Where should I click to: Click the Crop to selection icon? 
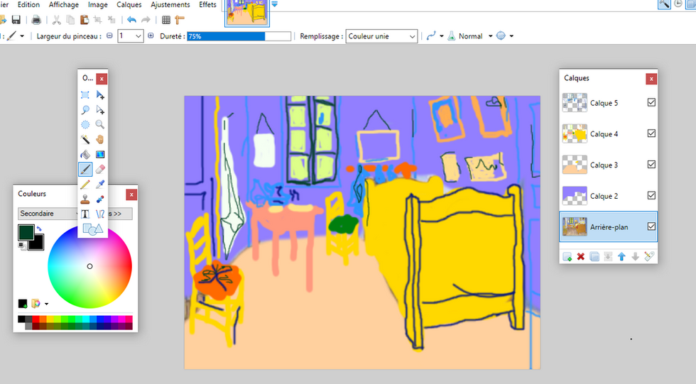[x=98, y=19]
